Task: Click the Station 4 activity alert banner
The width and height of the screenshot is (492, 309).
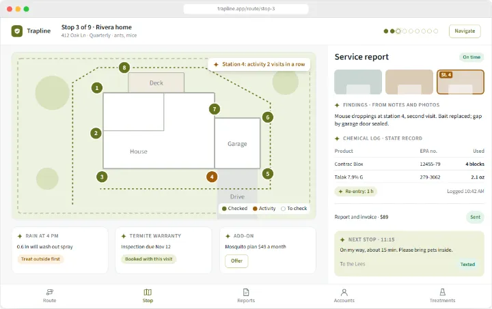Action: pos(259,65)
